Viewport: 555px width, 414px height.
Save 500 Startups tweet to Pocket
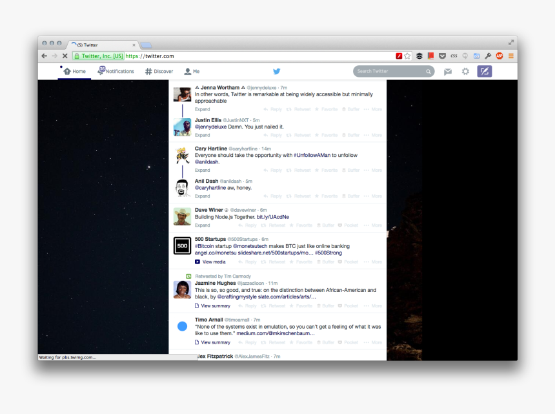(x=348, y=262)
